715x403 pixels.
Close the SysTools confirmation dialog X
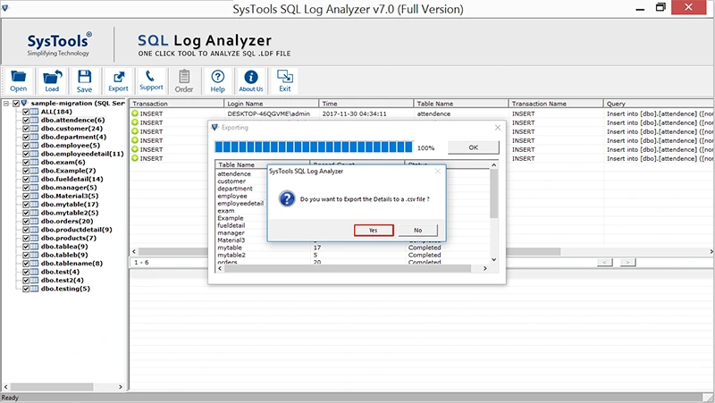pos(438,172)
